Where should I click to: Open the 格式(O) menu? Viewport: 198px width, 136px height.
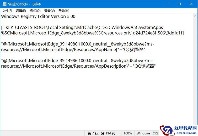click(35, 11)
